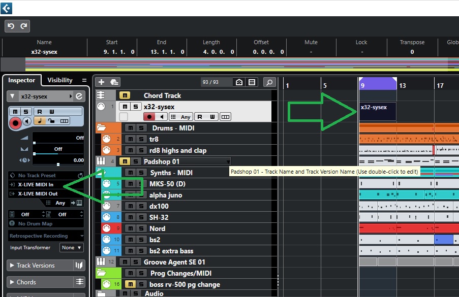Select the bs2 extra bass track
Viewport: 459px width, 297px height.
[x=171, y=251]
